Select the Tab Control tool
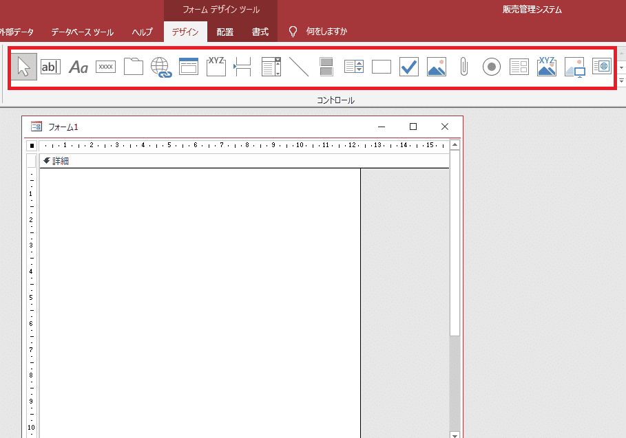626x438 pixels. 134,67
